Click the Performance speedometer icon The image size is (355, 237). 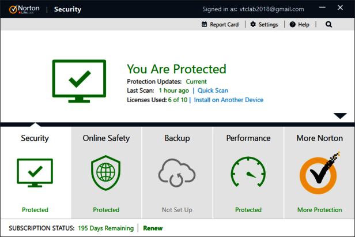coord(248,174)
